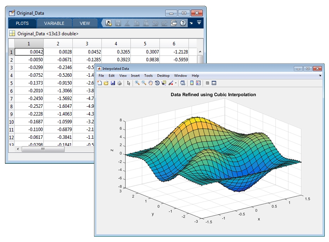The image size is (329, 242).
Task: Open the quick access toolbar arrow menu
Action: pos(191,23)
